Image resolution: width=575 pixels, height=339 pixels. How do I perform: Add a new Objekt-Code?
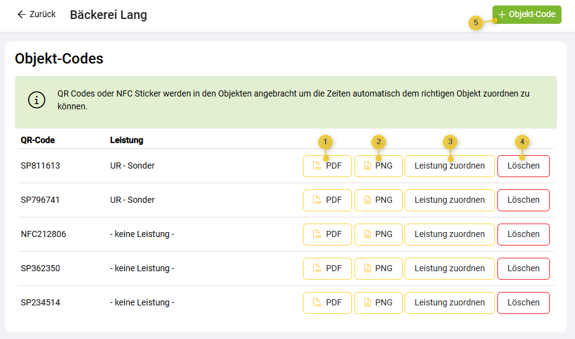coord(527,15)
